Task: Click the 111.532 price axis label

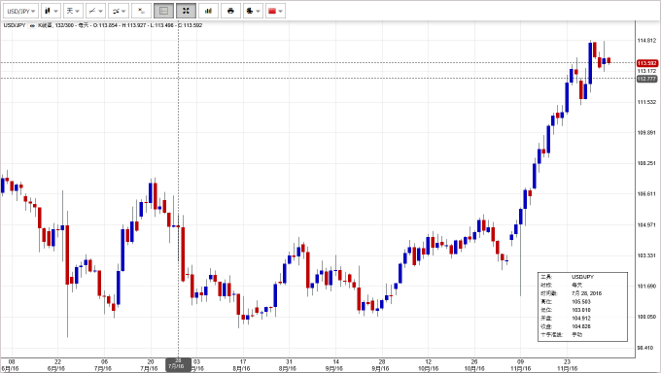Action: pyautogui.click(x=646, y=102)
